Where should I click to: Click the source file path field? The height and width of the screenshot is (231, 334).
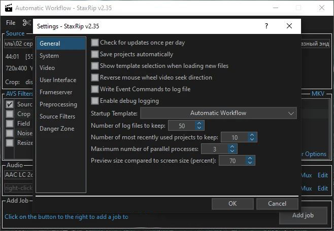(19, 44)
